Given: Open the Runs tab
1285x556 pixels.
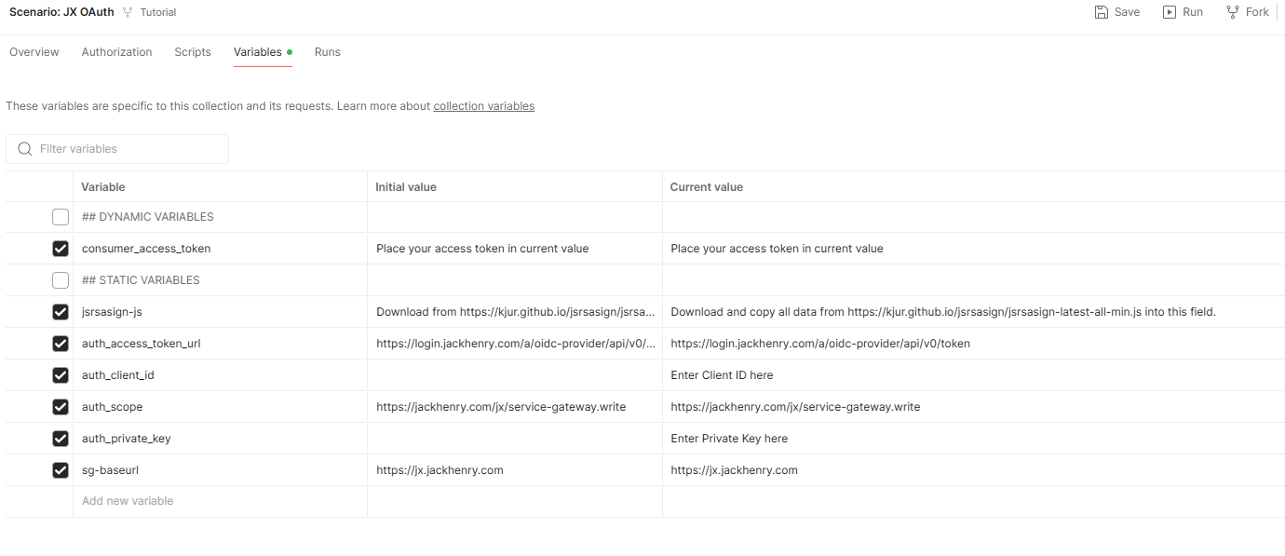Looking at the screenshot, I should pyautogui.click(x=327, y=52).
